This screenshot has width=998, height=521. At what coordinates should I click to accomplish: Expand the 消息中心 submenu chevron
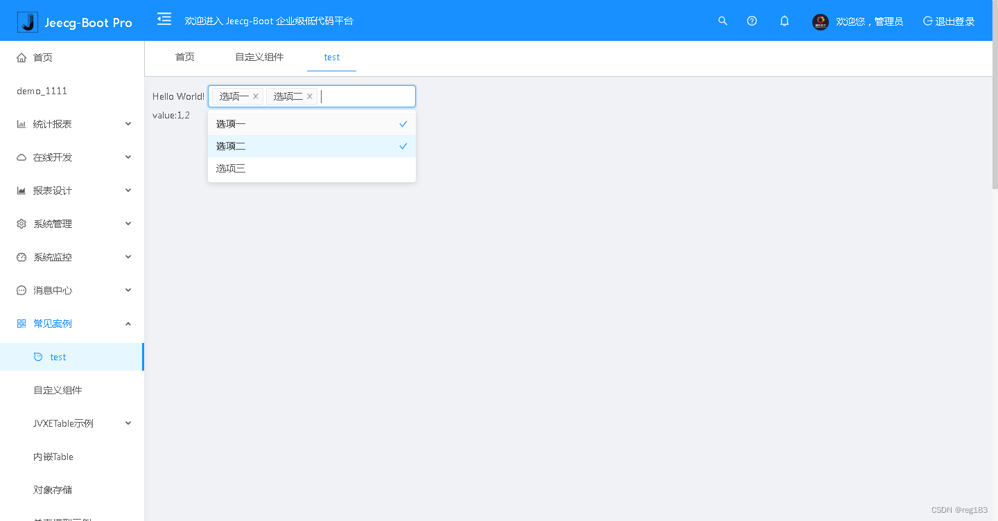[128, 290]
